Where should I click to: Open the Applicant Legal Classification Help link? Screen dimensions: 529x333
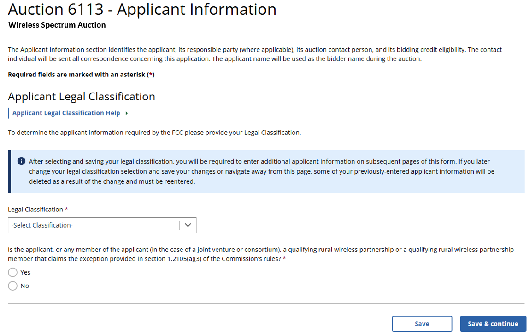coord(66,113)
